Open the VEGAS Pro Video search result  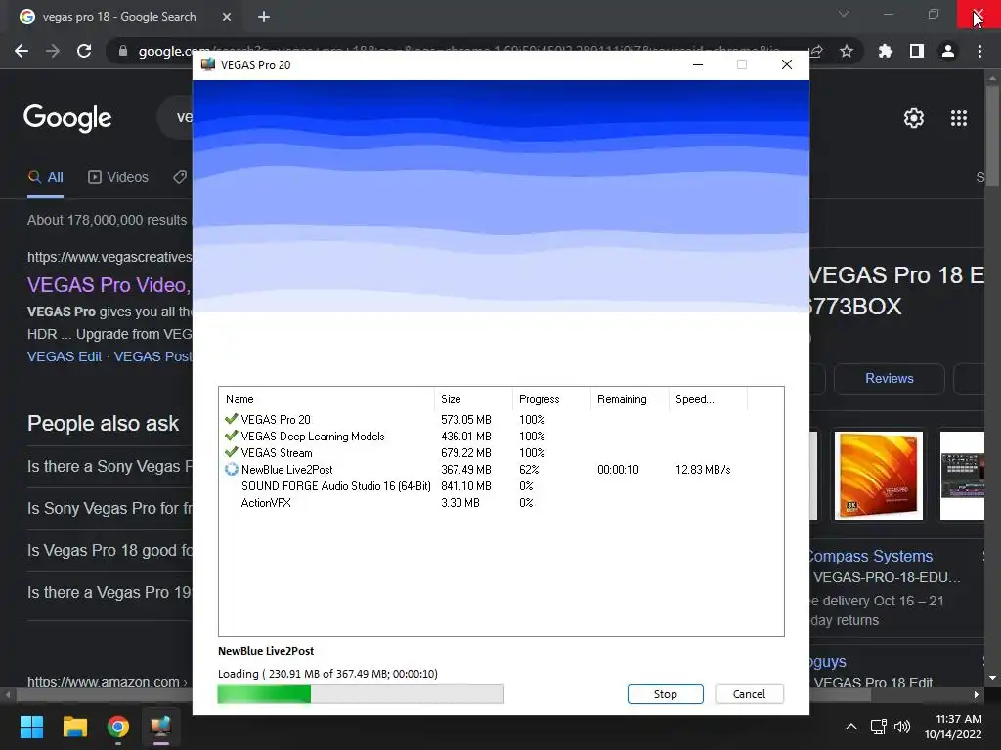[x=109, y=285]
